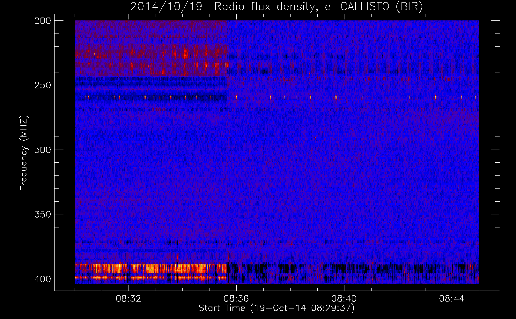This screenshot has height=319, width=516.
Task: Click the 'Start Time (19-Oct-14 08:29:37)' axis label
Action: (x=276, y=308)
